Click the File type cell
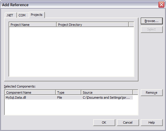This screenshot has height=131, width=166. (x=60, y=98)
